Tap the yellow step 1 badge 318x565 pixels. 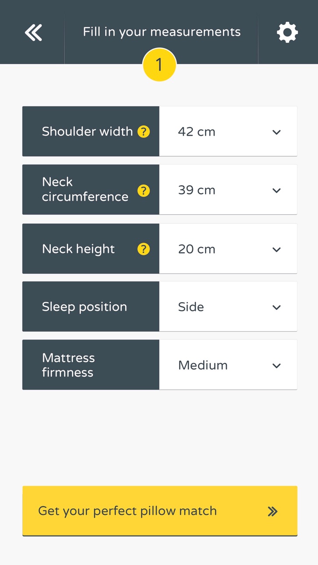tap(159, 65)
